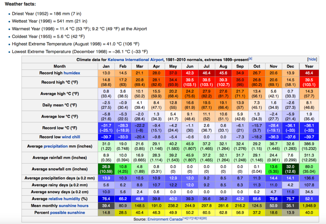Click the Jan column header
This screenshot has height=224, width=326.
tap(106, 66)
